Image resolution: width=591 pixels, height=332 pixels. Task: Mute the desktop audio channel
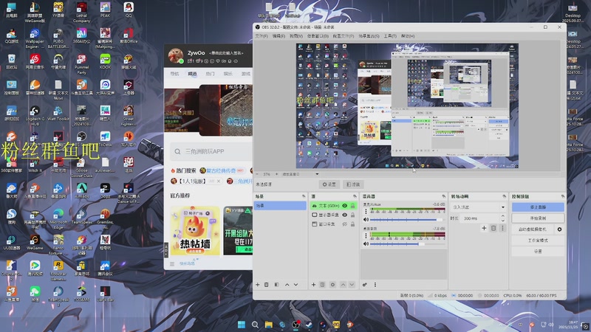click(366, 244)
